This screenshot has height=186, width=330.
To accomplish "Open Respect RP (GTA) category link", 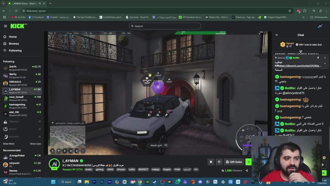I will 72,169.
